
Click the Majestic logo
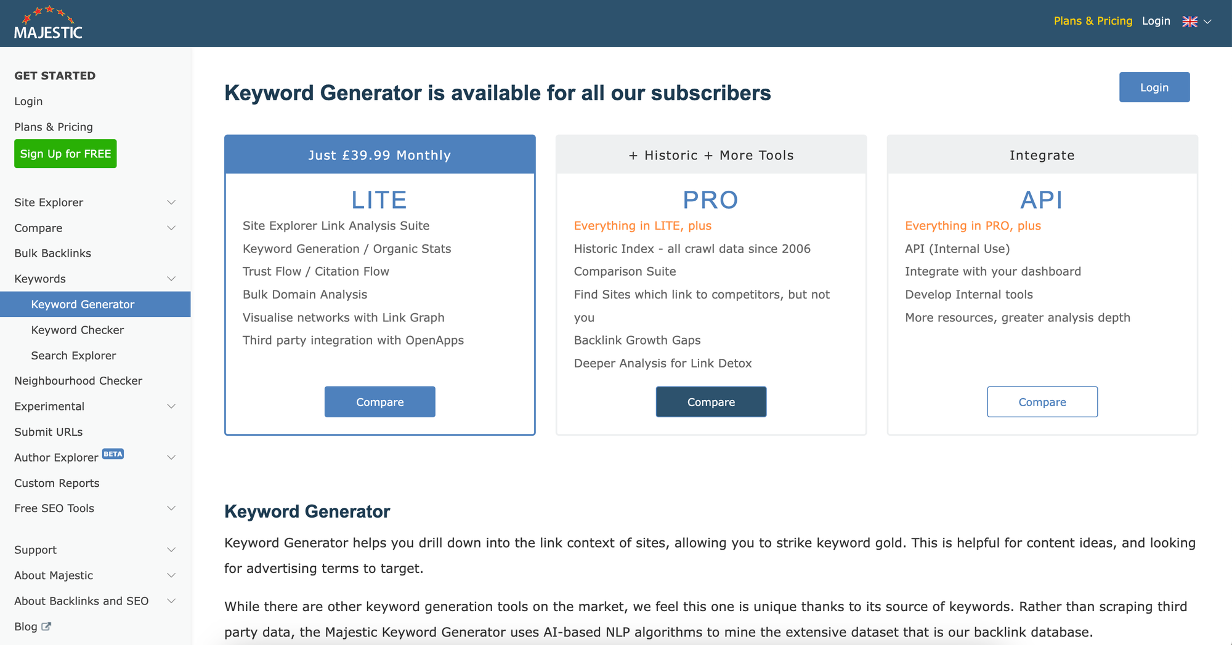point(48,23)
